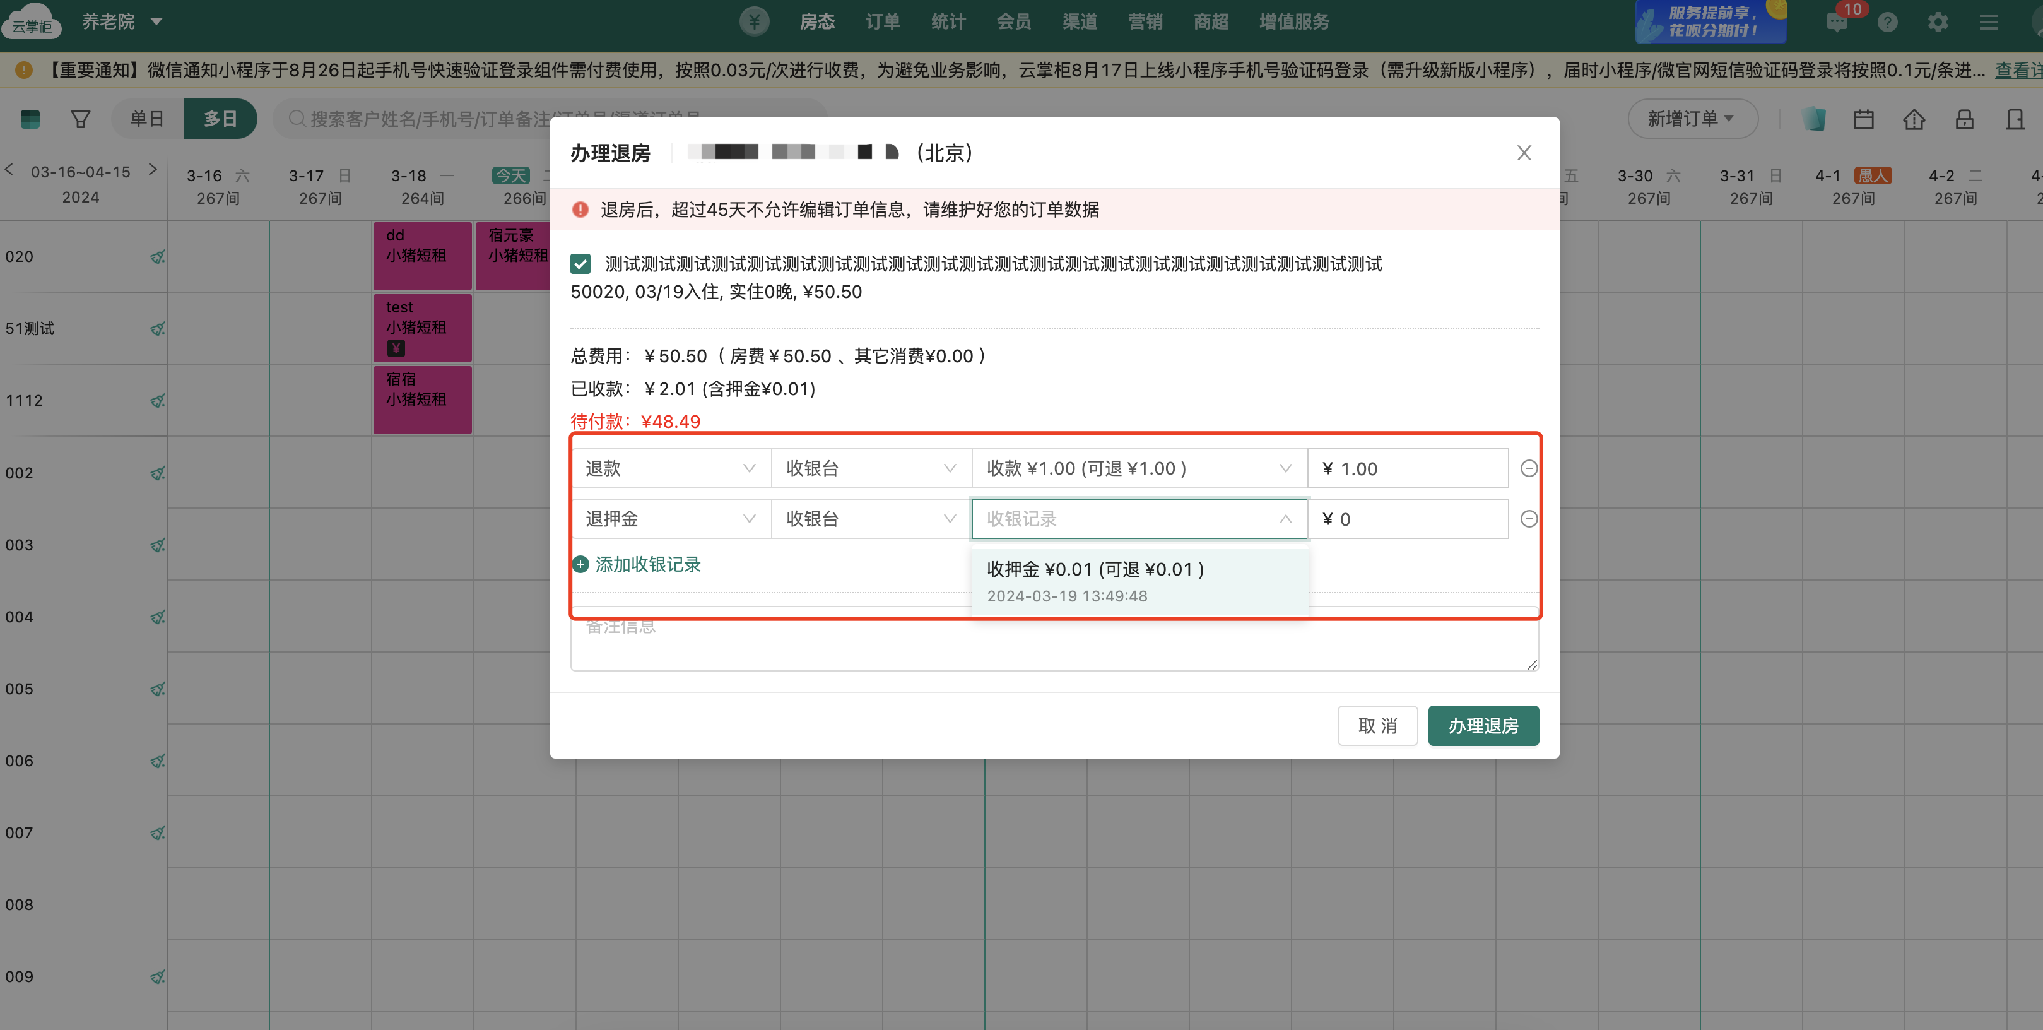Switch to 多日 multi-day view
Image resolution: width=2043 pixels, height=1030 pixels.
220,119
